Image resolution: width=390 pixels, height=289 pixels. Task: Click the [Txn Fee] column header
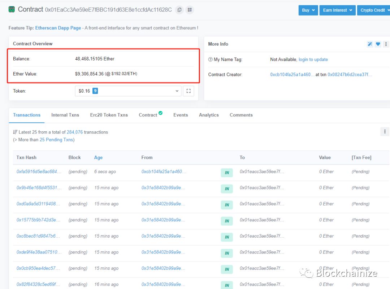[361, 157]
